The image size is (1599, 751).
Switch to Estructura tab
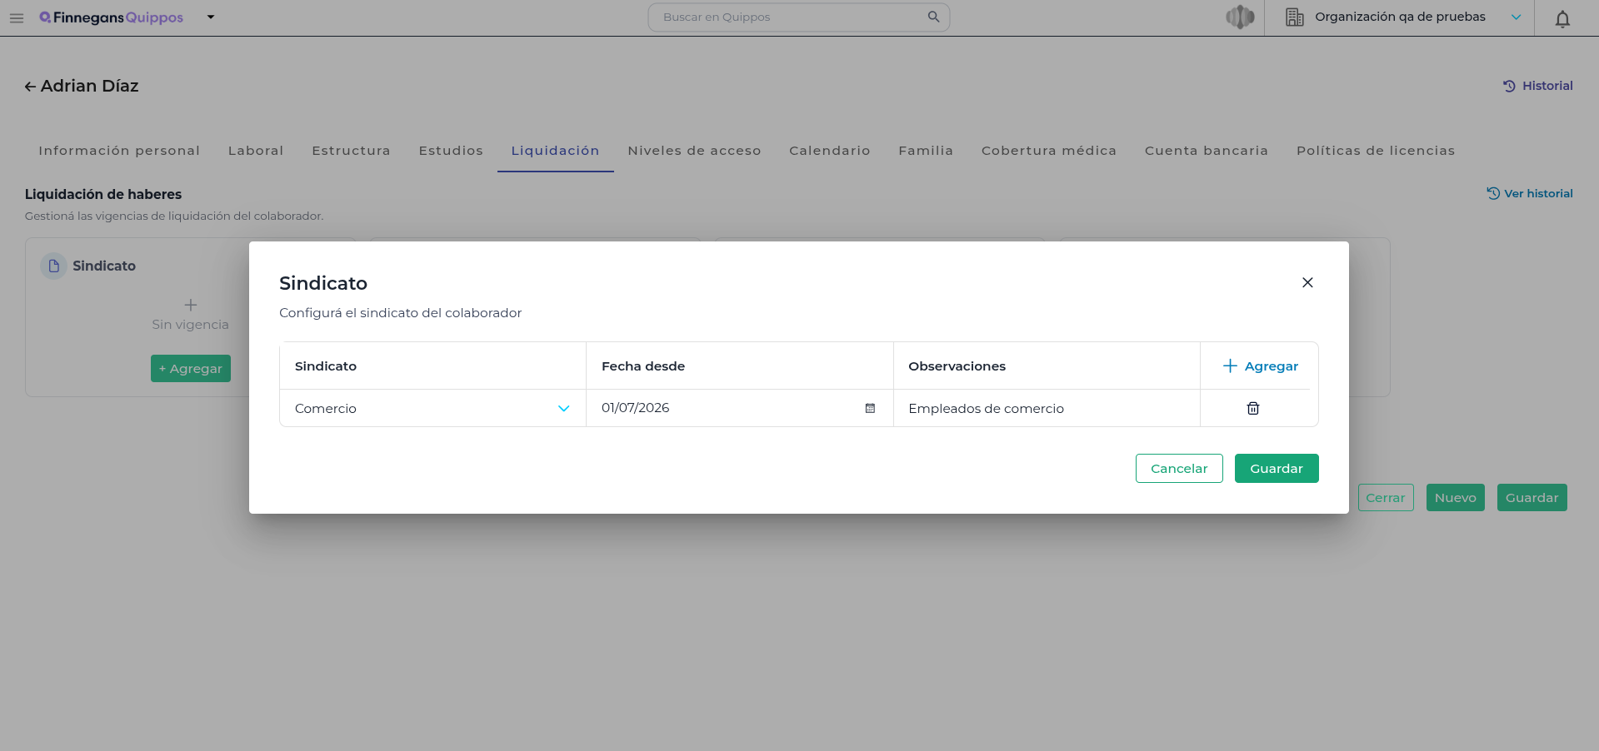(351, 151)
